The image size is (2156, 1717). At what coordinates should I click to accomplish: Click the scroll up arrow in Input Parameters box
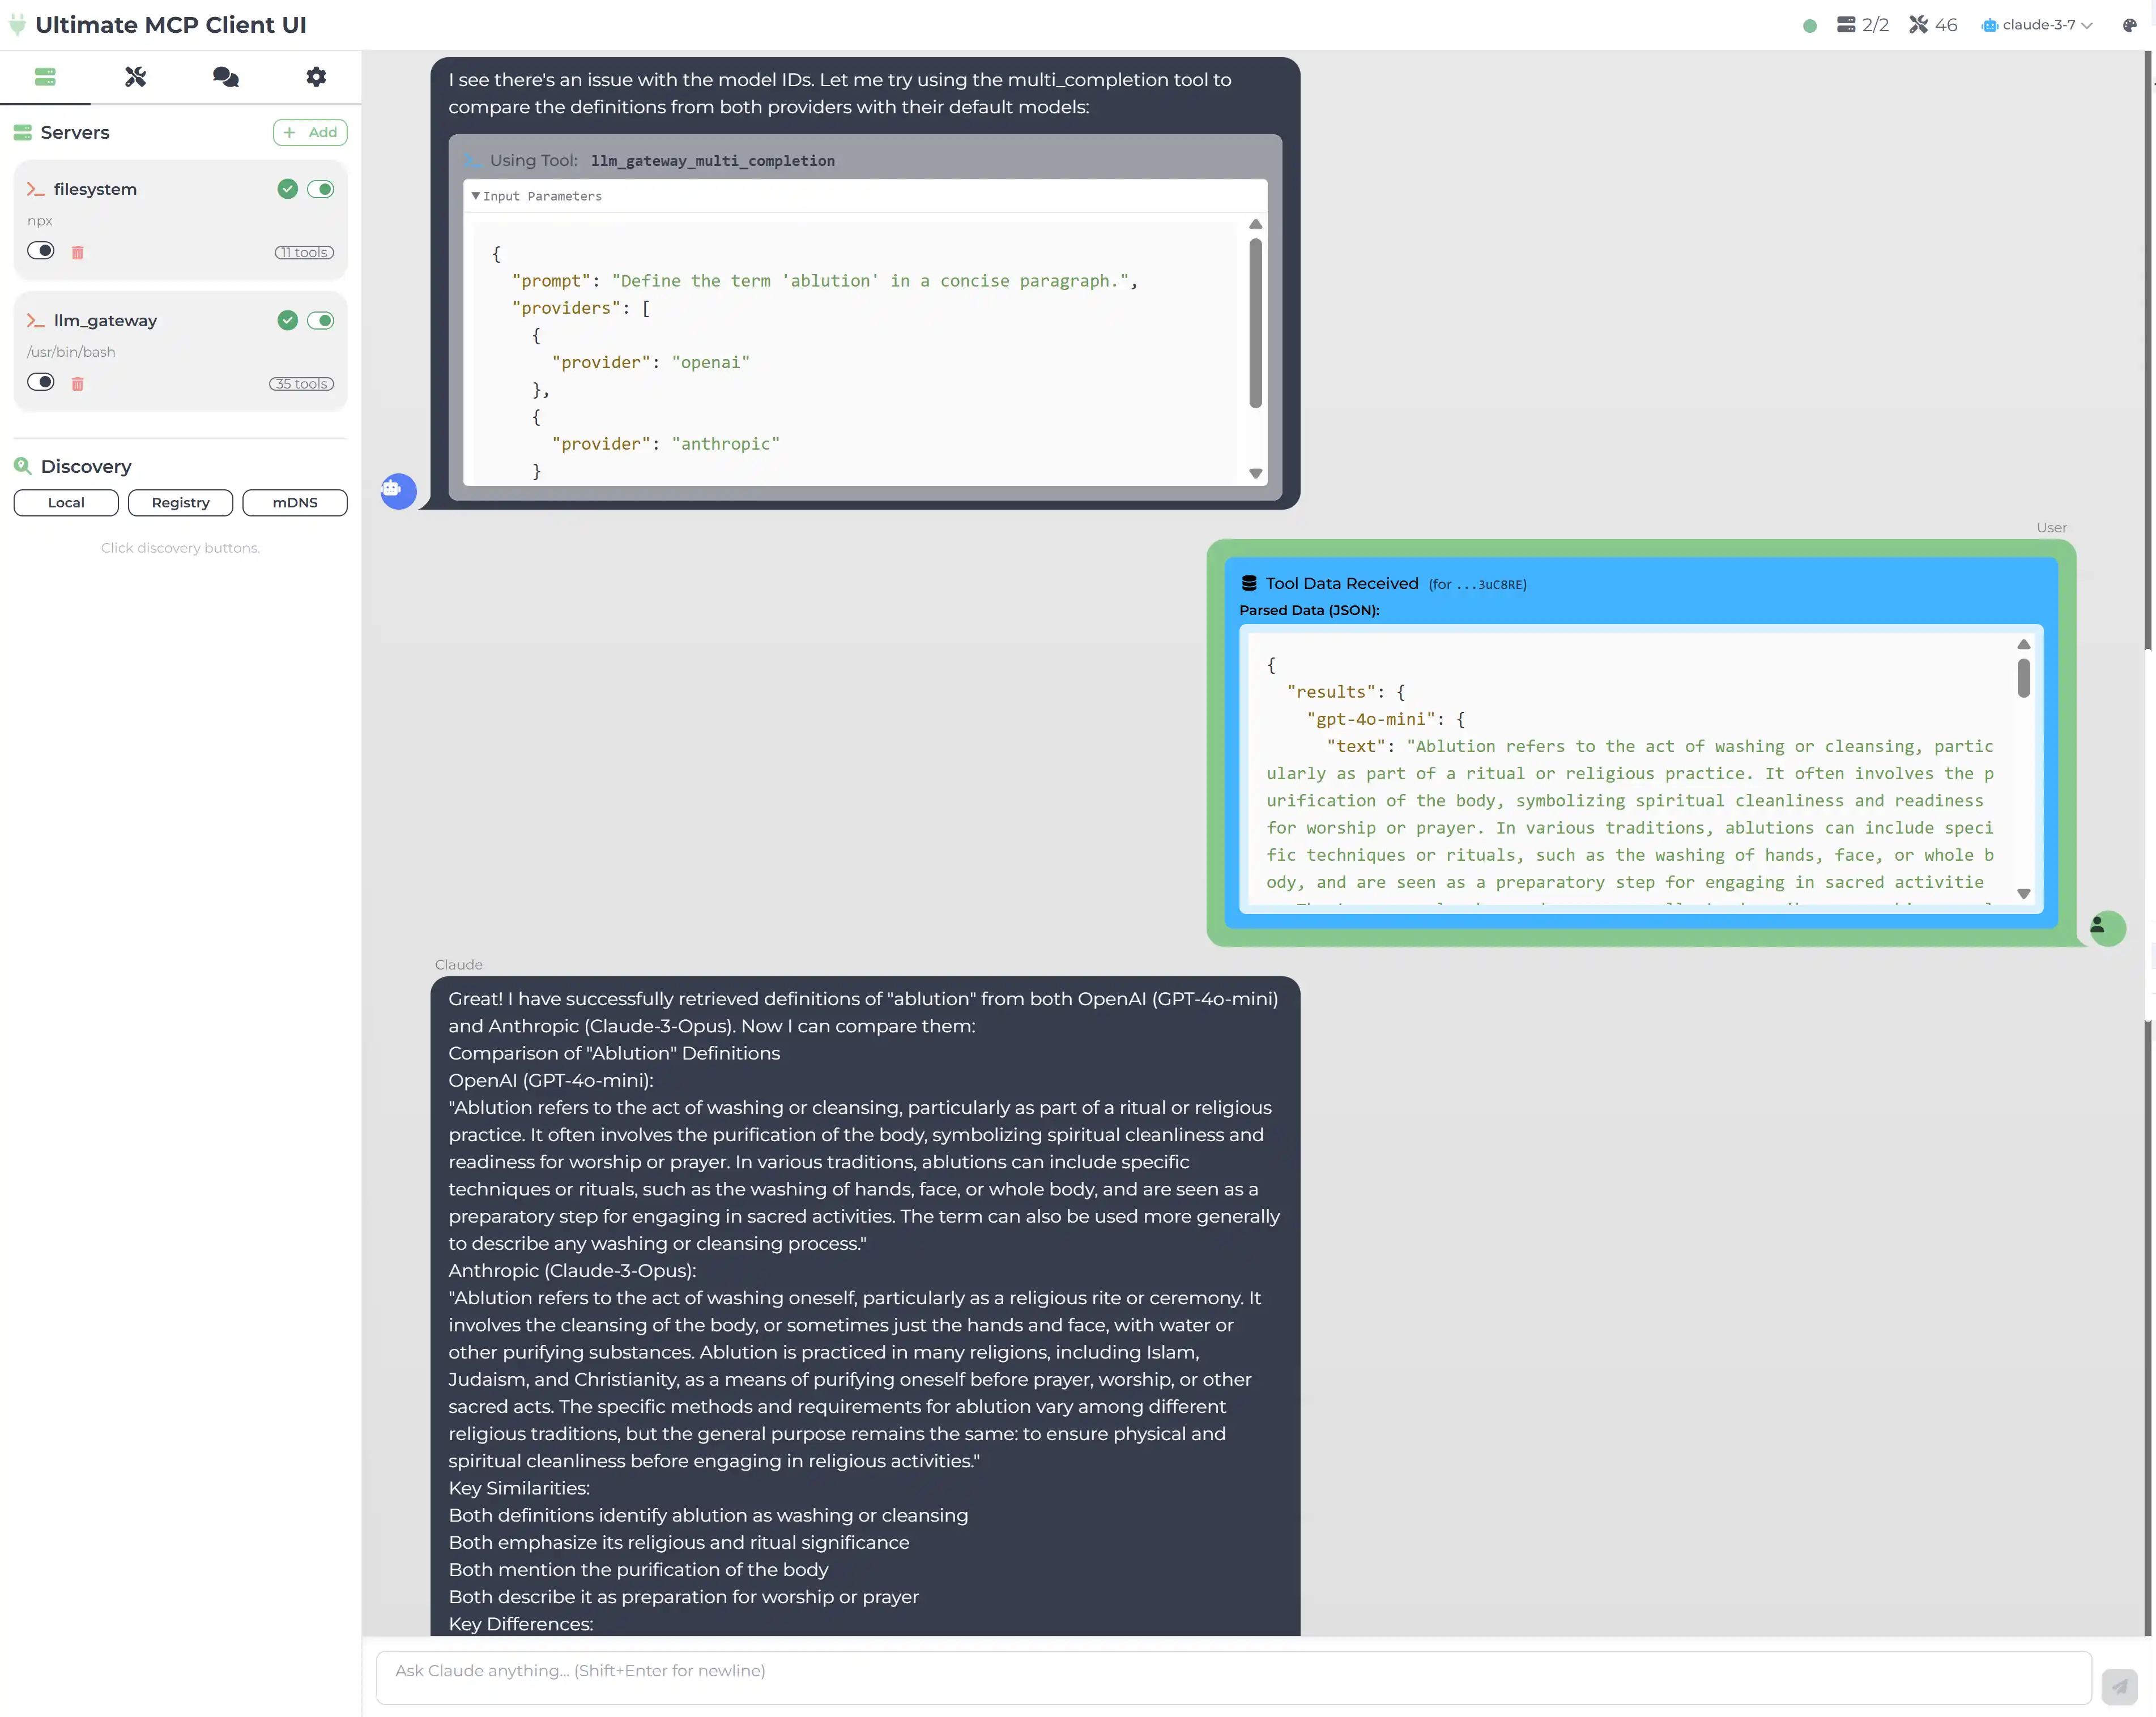coord(1255,224)
